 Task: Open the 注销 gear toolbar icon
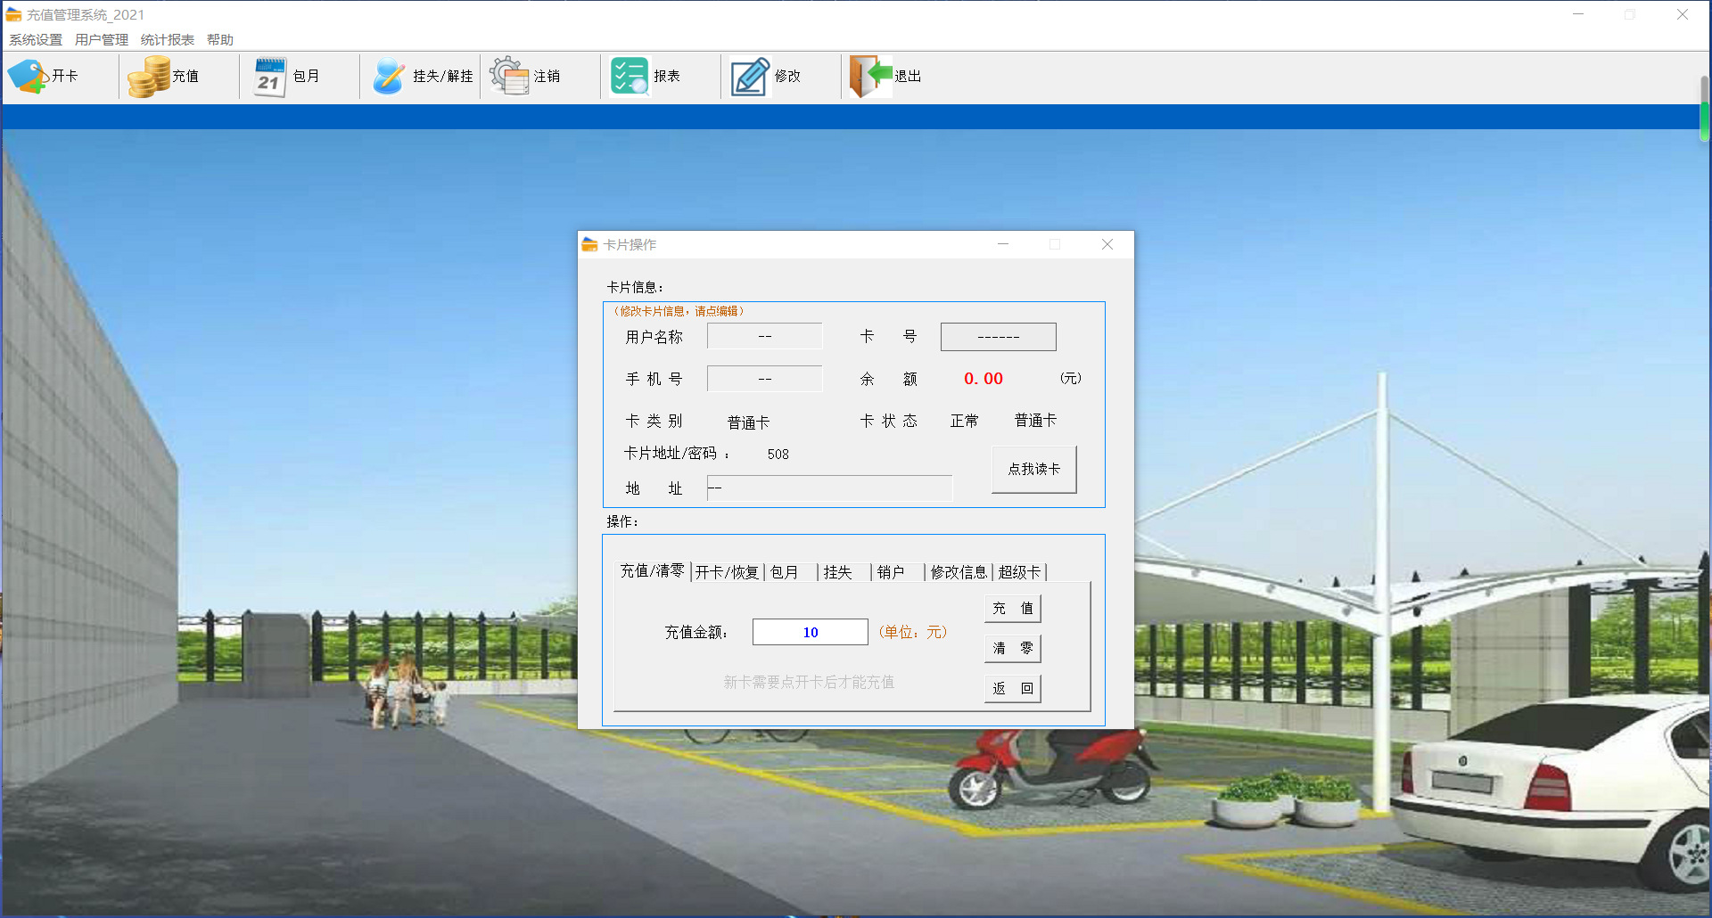510,77
